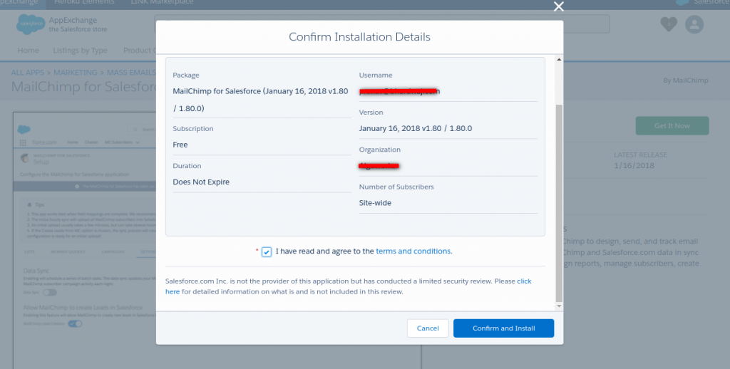Click the 'Does Not Expire' duration value

[x=201, y=182]
